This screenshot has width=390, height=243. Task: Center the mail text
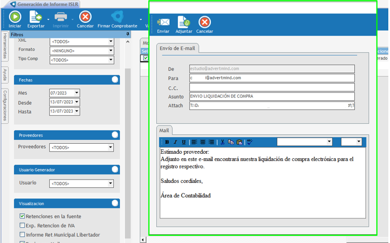[203, 142]
